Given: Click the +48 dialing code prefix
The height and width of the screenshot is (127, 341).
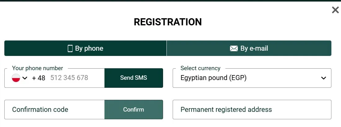Looking at the screenshot, I should pyautogui.click(x=38, y=78).
